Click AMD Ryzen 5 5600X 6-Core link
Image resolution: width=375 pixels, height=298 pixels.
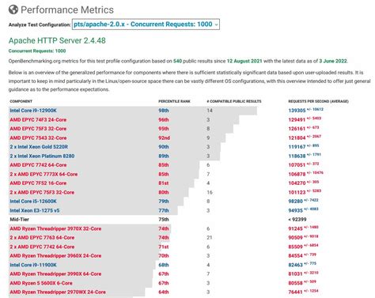pyautogui.click(x=41, y=283)
